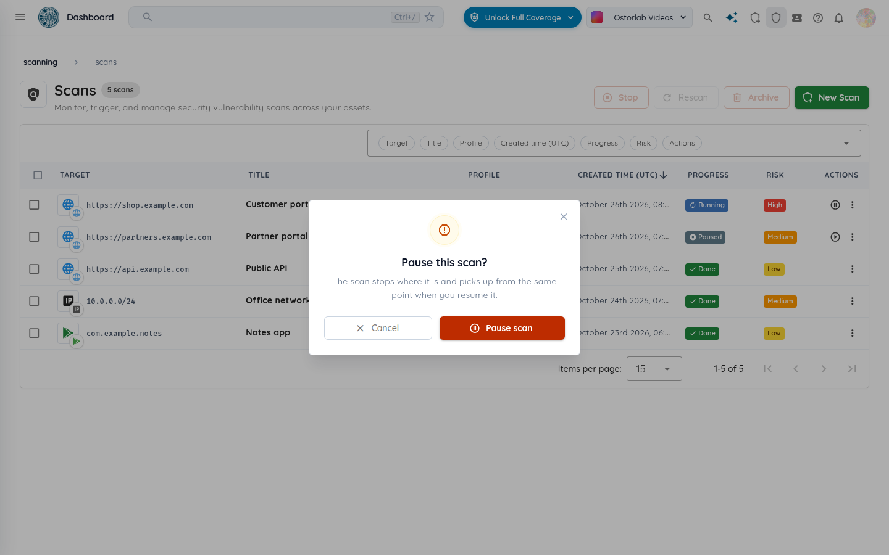Click the shield icon in header

[776, 18]
